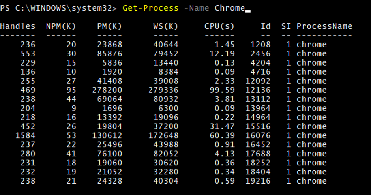Click CPU value 60.39
Viewport: 371px width, 195px height.
pos(222,136)
